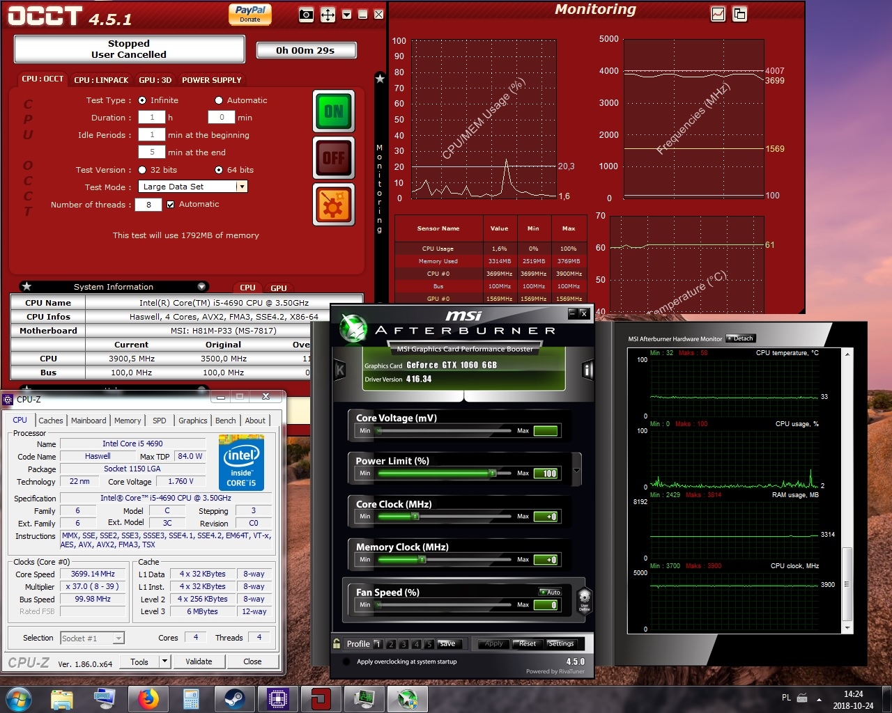Open Afterburner Settings
Screen dimensions: 892x713
coord(561,644)
